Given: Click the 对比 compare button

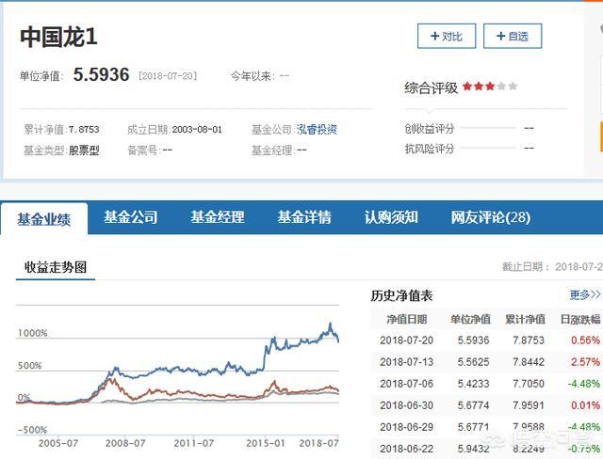Looking at the screenshot, I should pos(447,36).
